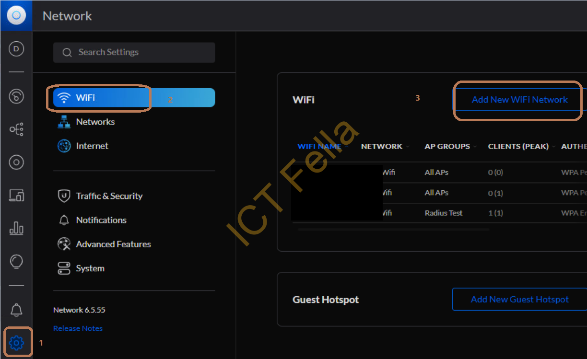
Task: Add a new WiFi network
Action: click(520, 100)
